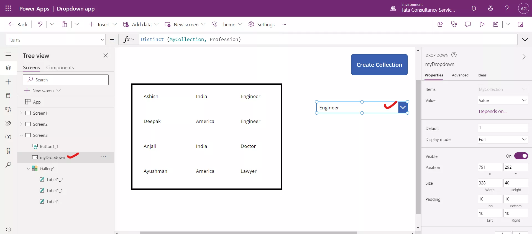The image size is (532, 234).
Task: Open the Comments icon
Action: [x=468, y=24]
